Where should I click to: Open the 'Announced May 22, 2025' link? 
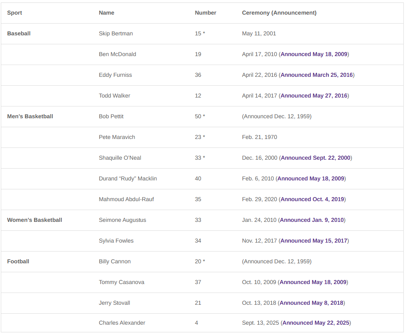click(316, 323)
